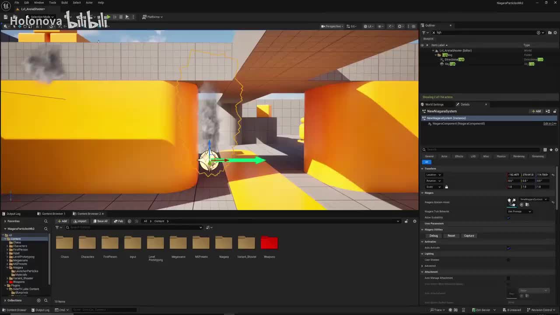Click use-selected-asset arrow under Niagara System Asset
This screenshot has height=315, width=560.
pos(521,205)
